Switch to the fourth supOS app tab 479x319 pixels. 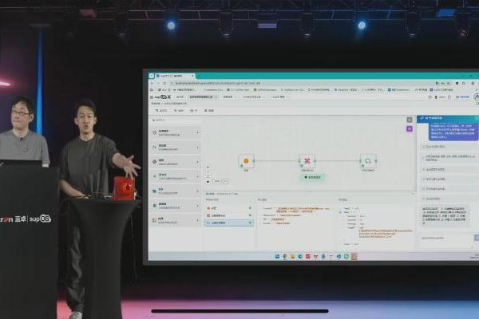[x=252, y=96]
